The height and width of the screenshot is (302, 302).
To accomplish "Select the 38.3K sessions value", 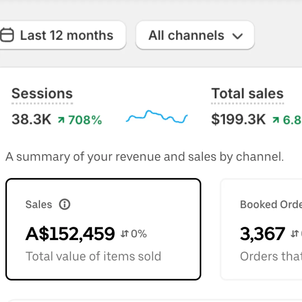I will pyautogui.click(x=31, y=120).
